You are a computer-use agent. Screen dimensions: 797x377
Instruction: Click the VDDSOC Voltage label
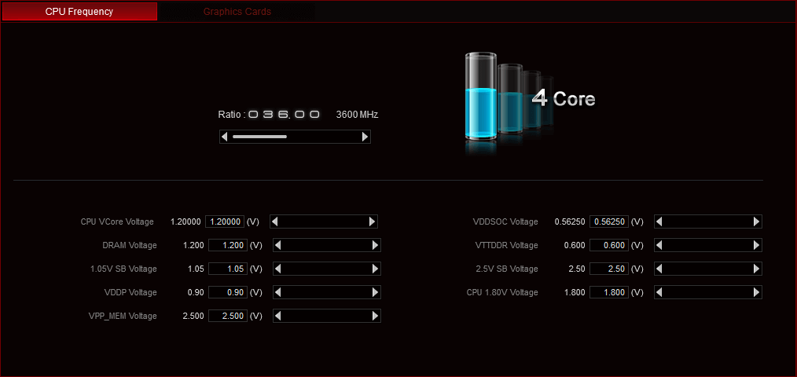[x=505, y=221]
